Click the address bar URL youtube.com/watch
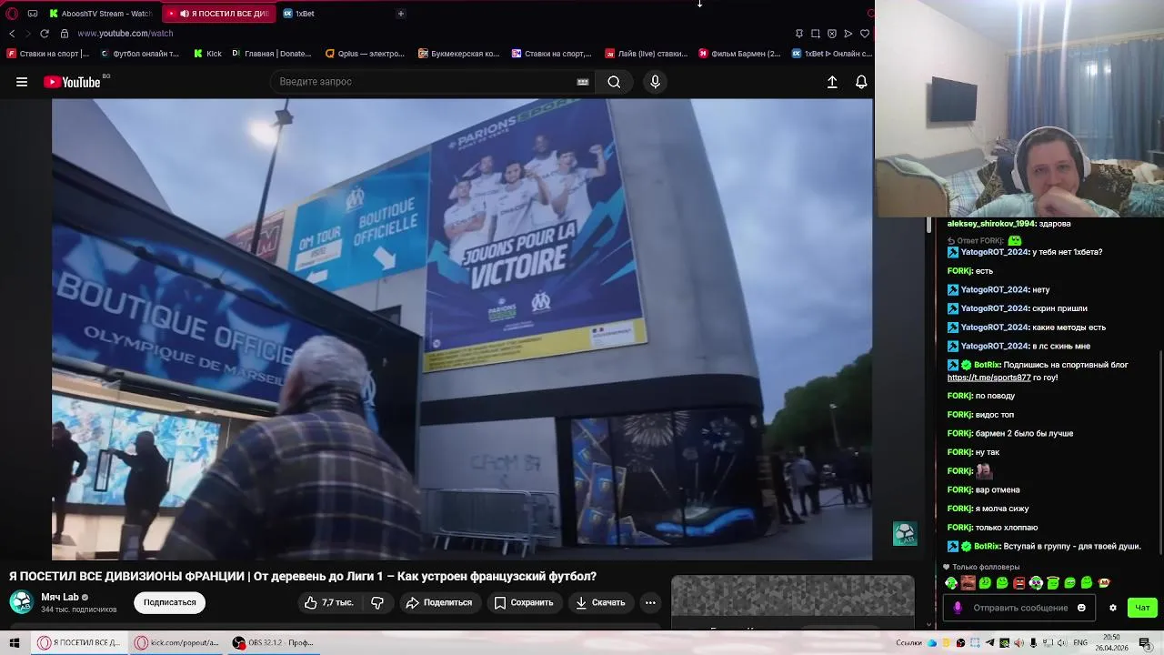This screenshot has height=655, width=1164. click(x=125, y=34)
